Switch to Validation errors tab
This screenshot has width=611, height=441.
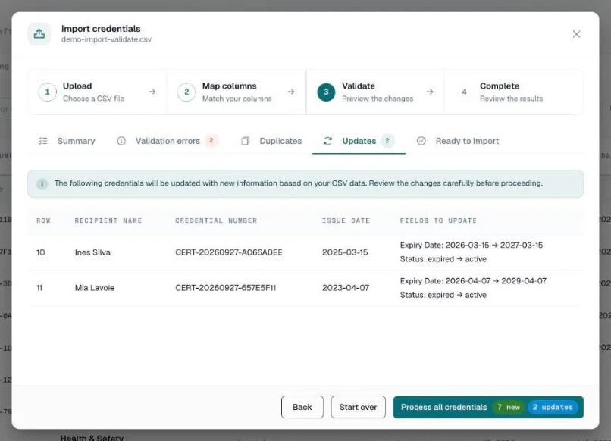click(168, 141)
